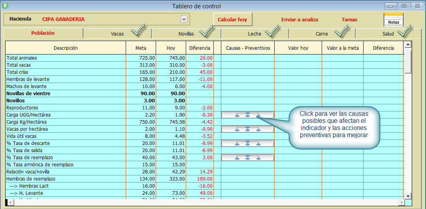Open the Novillas tab
426x209 pixels.
click(x=186, y=34)
